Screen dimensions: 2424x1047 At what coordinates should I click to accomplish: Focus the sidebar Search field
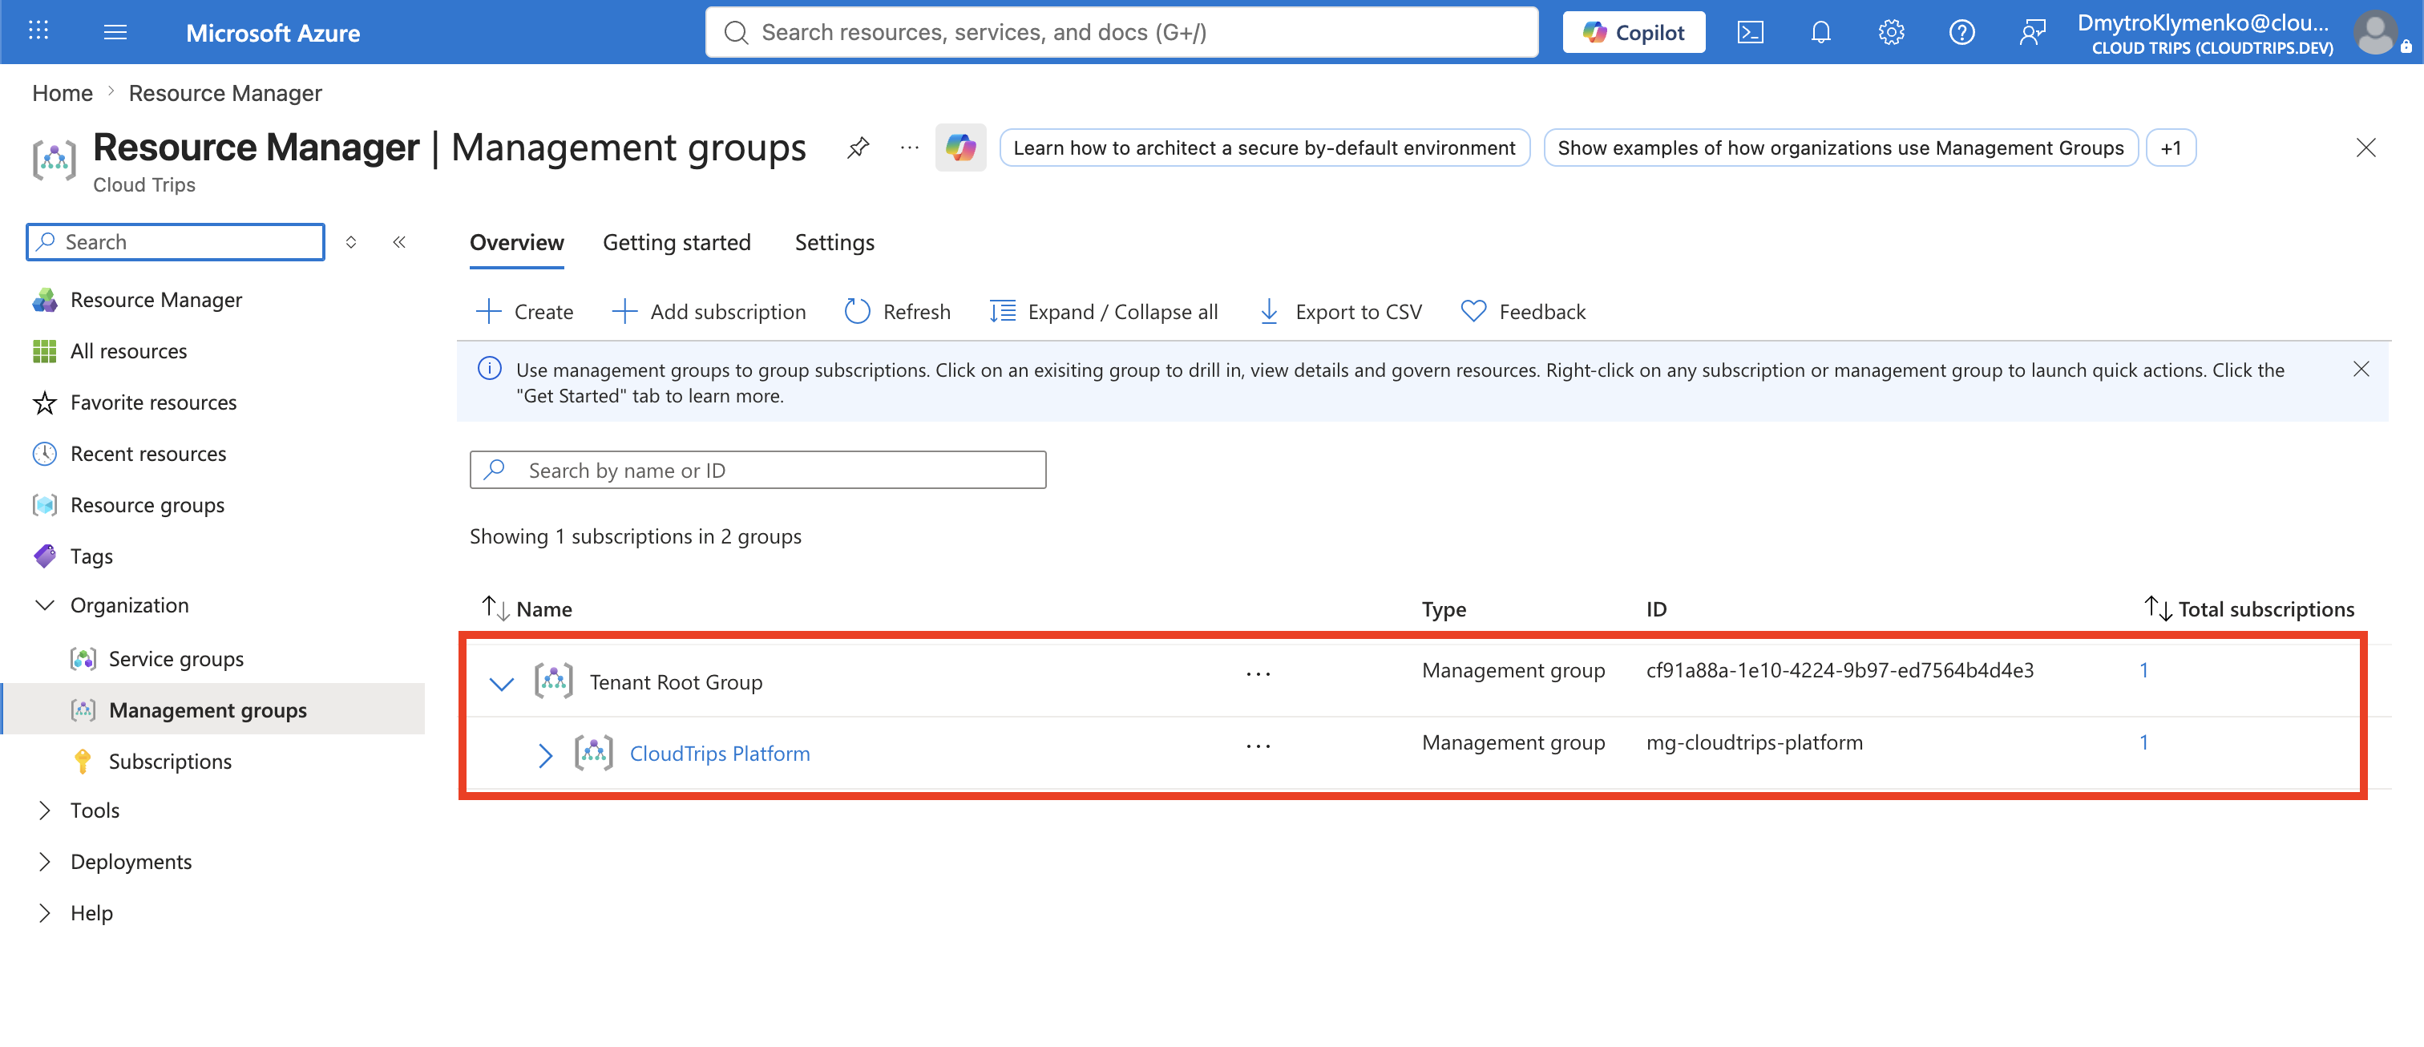(175, 242)
